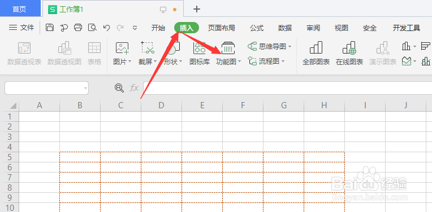Select row 5 header
The width and height of the screenshot is (432, 212).
tap(10, 157)
